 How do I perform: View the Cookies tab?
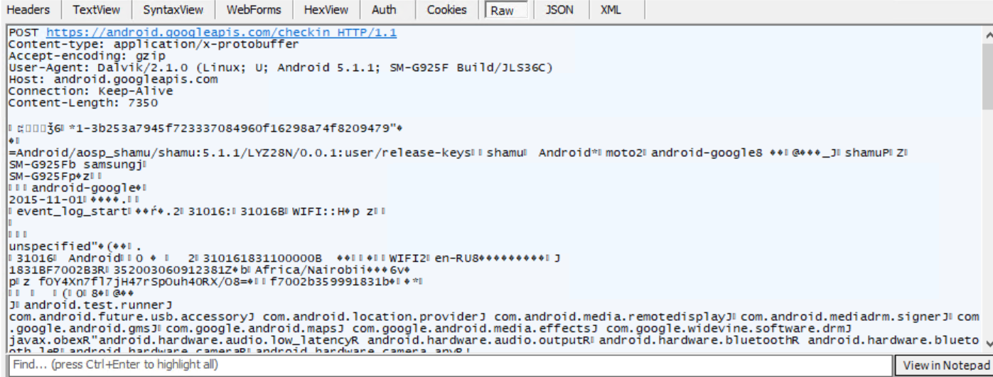click(x=446, y=10)
